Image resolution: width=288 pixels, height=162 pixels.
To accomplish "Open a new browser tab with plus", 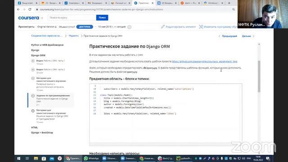I will [229, 3].
